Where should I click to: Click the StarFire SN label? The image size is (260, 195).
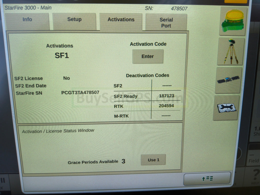coord(29,93)
